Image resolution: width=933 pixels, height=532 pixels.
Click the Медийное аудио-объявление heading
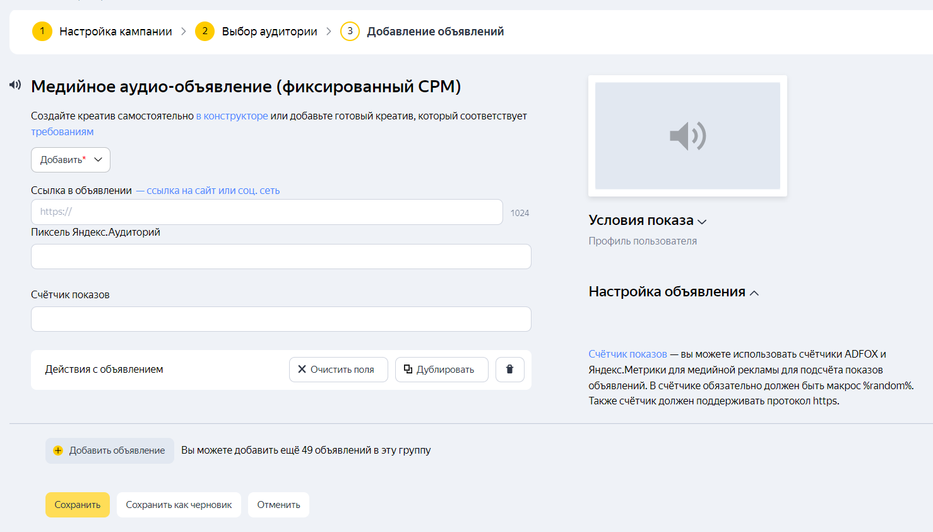pyautogui.click(x=246, y=87)
